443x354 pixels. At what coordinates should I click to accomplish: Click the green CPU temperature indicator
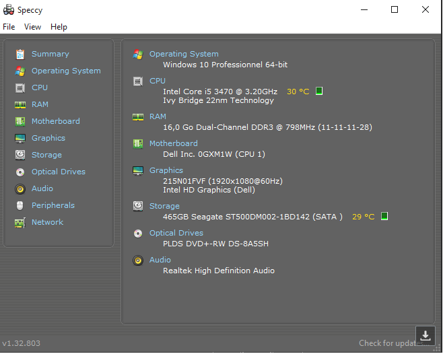pos(319,91)
